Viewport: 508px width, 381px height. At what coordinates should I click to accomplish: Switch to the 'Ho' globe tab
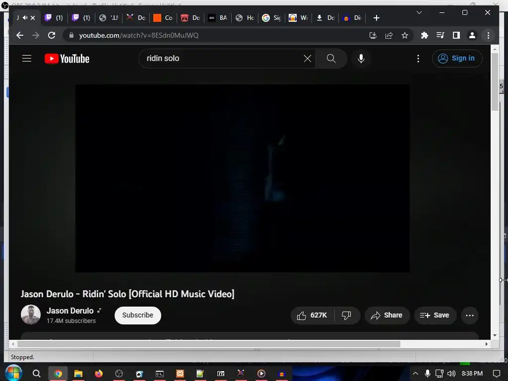(245, 18)
